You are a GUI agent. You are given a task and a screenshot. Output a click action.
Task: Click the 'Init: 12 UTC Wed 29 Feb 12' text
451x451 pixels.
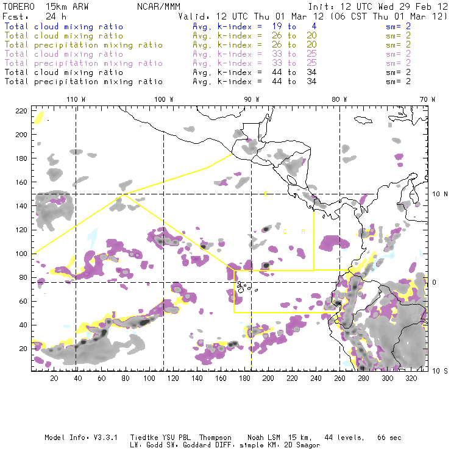point(378,7)
